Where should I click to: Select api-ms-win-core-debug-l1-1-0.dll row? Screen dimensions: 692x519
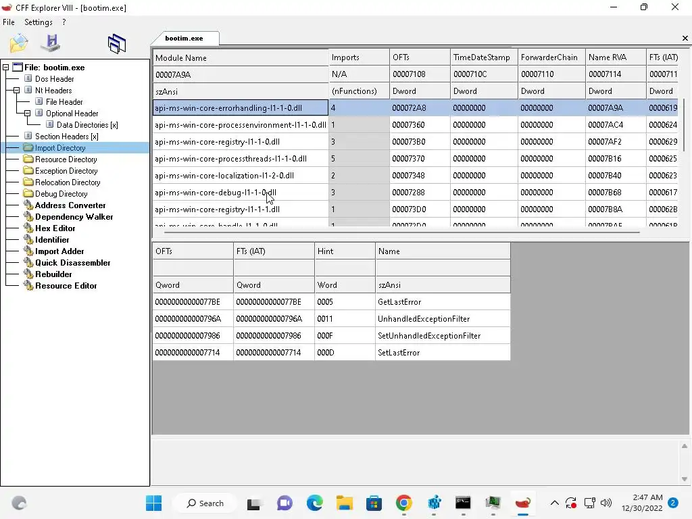tap(415, 193)
